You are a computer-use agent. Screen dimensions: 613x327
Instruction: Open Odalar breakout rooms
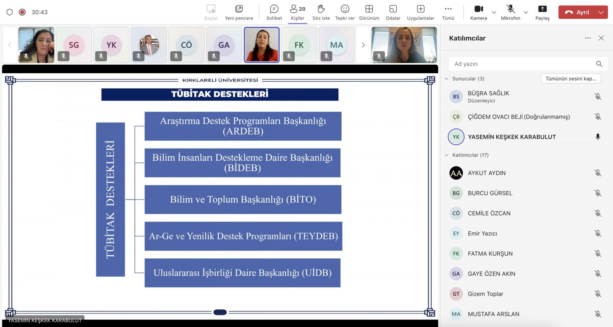(393, 12)
